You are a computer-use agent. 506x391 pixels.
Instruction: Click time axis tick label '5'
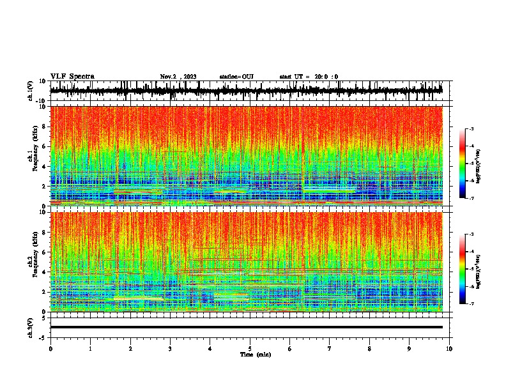250,349
